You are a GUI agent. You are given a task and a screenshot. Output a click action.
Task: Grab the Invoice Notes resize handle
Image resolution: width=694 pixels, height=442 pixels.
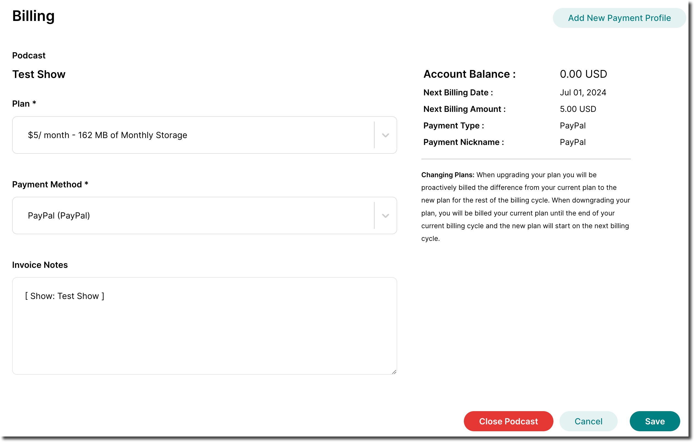click(x=394, y=372)
